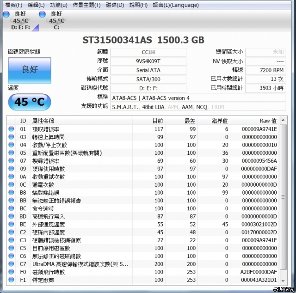The height and width of the screenshot is (293, 296).
Task: Click the status dot for attribute 09 硬碟使用時數
Action: [x=11, y=169]
